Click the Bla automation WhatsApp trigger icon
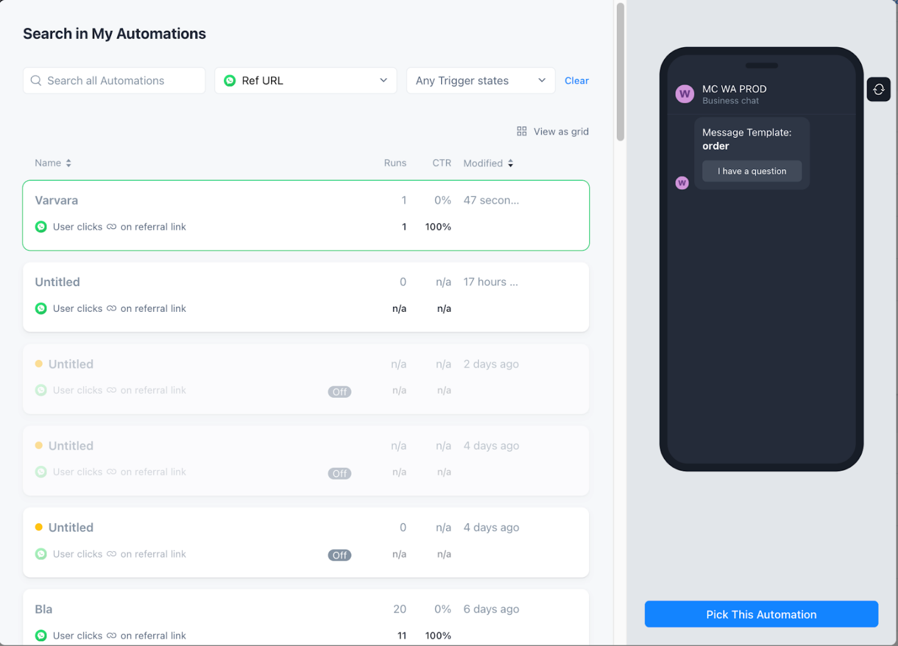The image size is (898, 646). tap(41, 635)
